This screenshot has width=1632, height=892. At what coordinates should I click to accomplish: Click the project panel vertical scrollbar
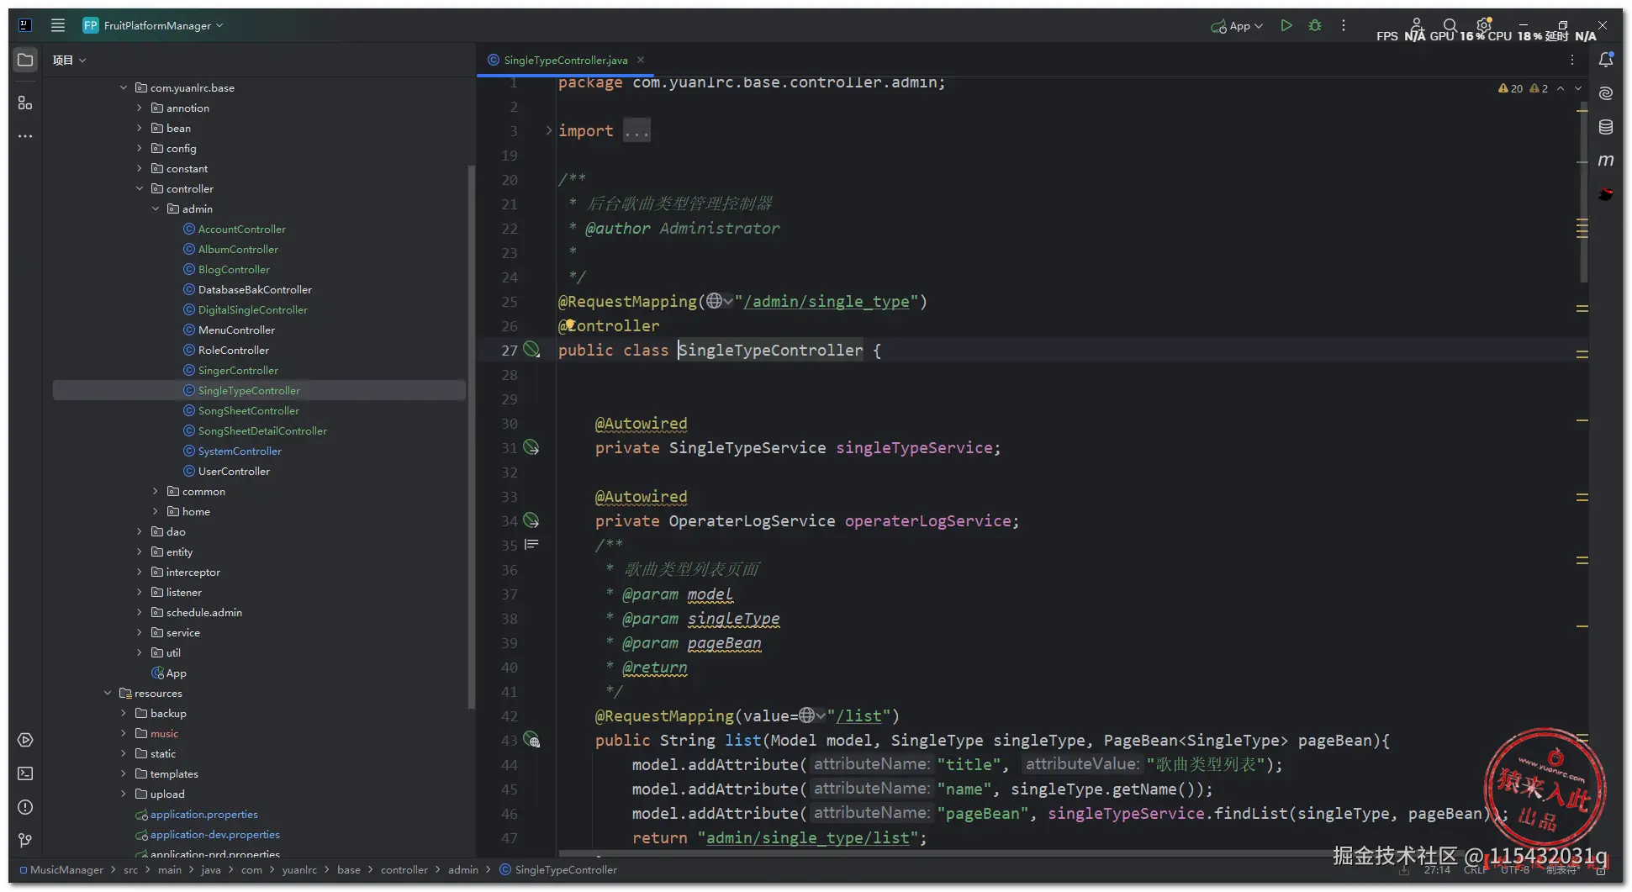point(471,437)
